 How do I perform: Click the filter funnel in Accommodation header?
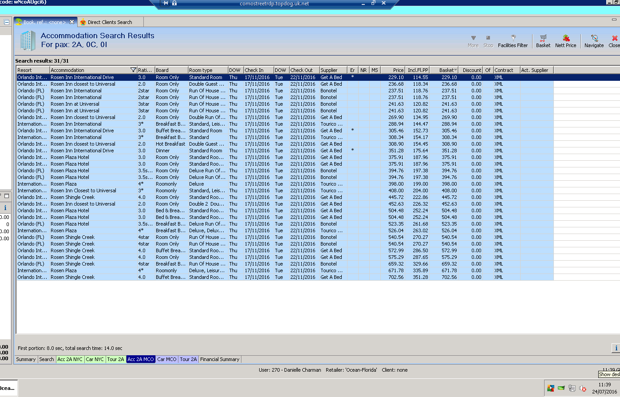tap(133, 70)
